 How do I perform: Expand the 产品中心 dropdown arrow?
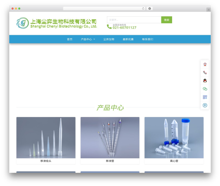[94, 39]
